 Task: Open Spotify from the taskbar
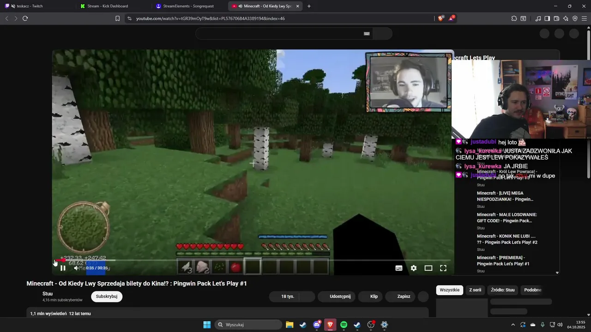pyautogui.click(x=344, y=325)
